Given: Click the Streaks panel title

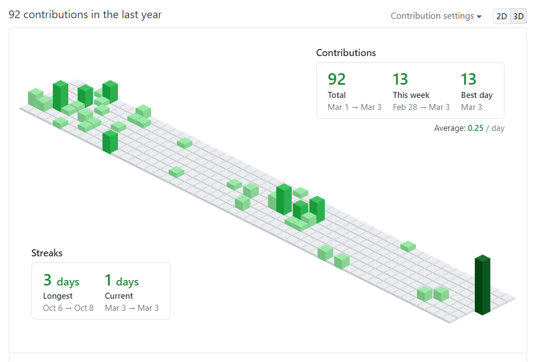Looking at the screenshot, I should 47,253.
